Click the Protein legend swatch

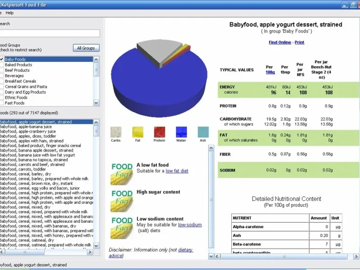[159, 132]
